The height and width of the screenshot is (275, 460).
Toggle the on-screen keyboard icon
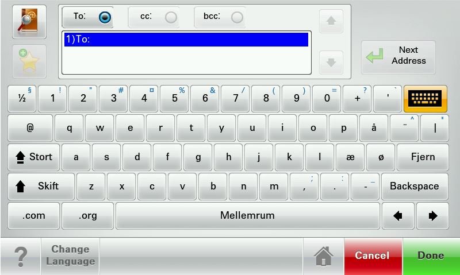coord(425,99)
